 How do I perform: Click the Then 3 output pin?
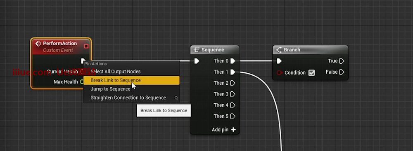pyautogui.click(x=233, y=94)
